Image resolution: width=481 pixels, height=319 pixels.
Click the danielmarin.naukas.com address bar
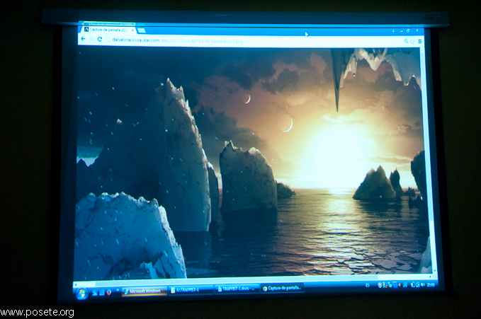coord(254,41)
